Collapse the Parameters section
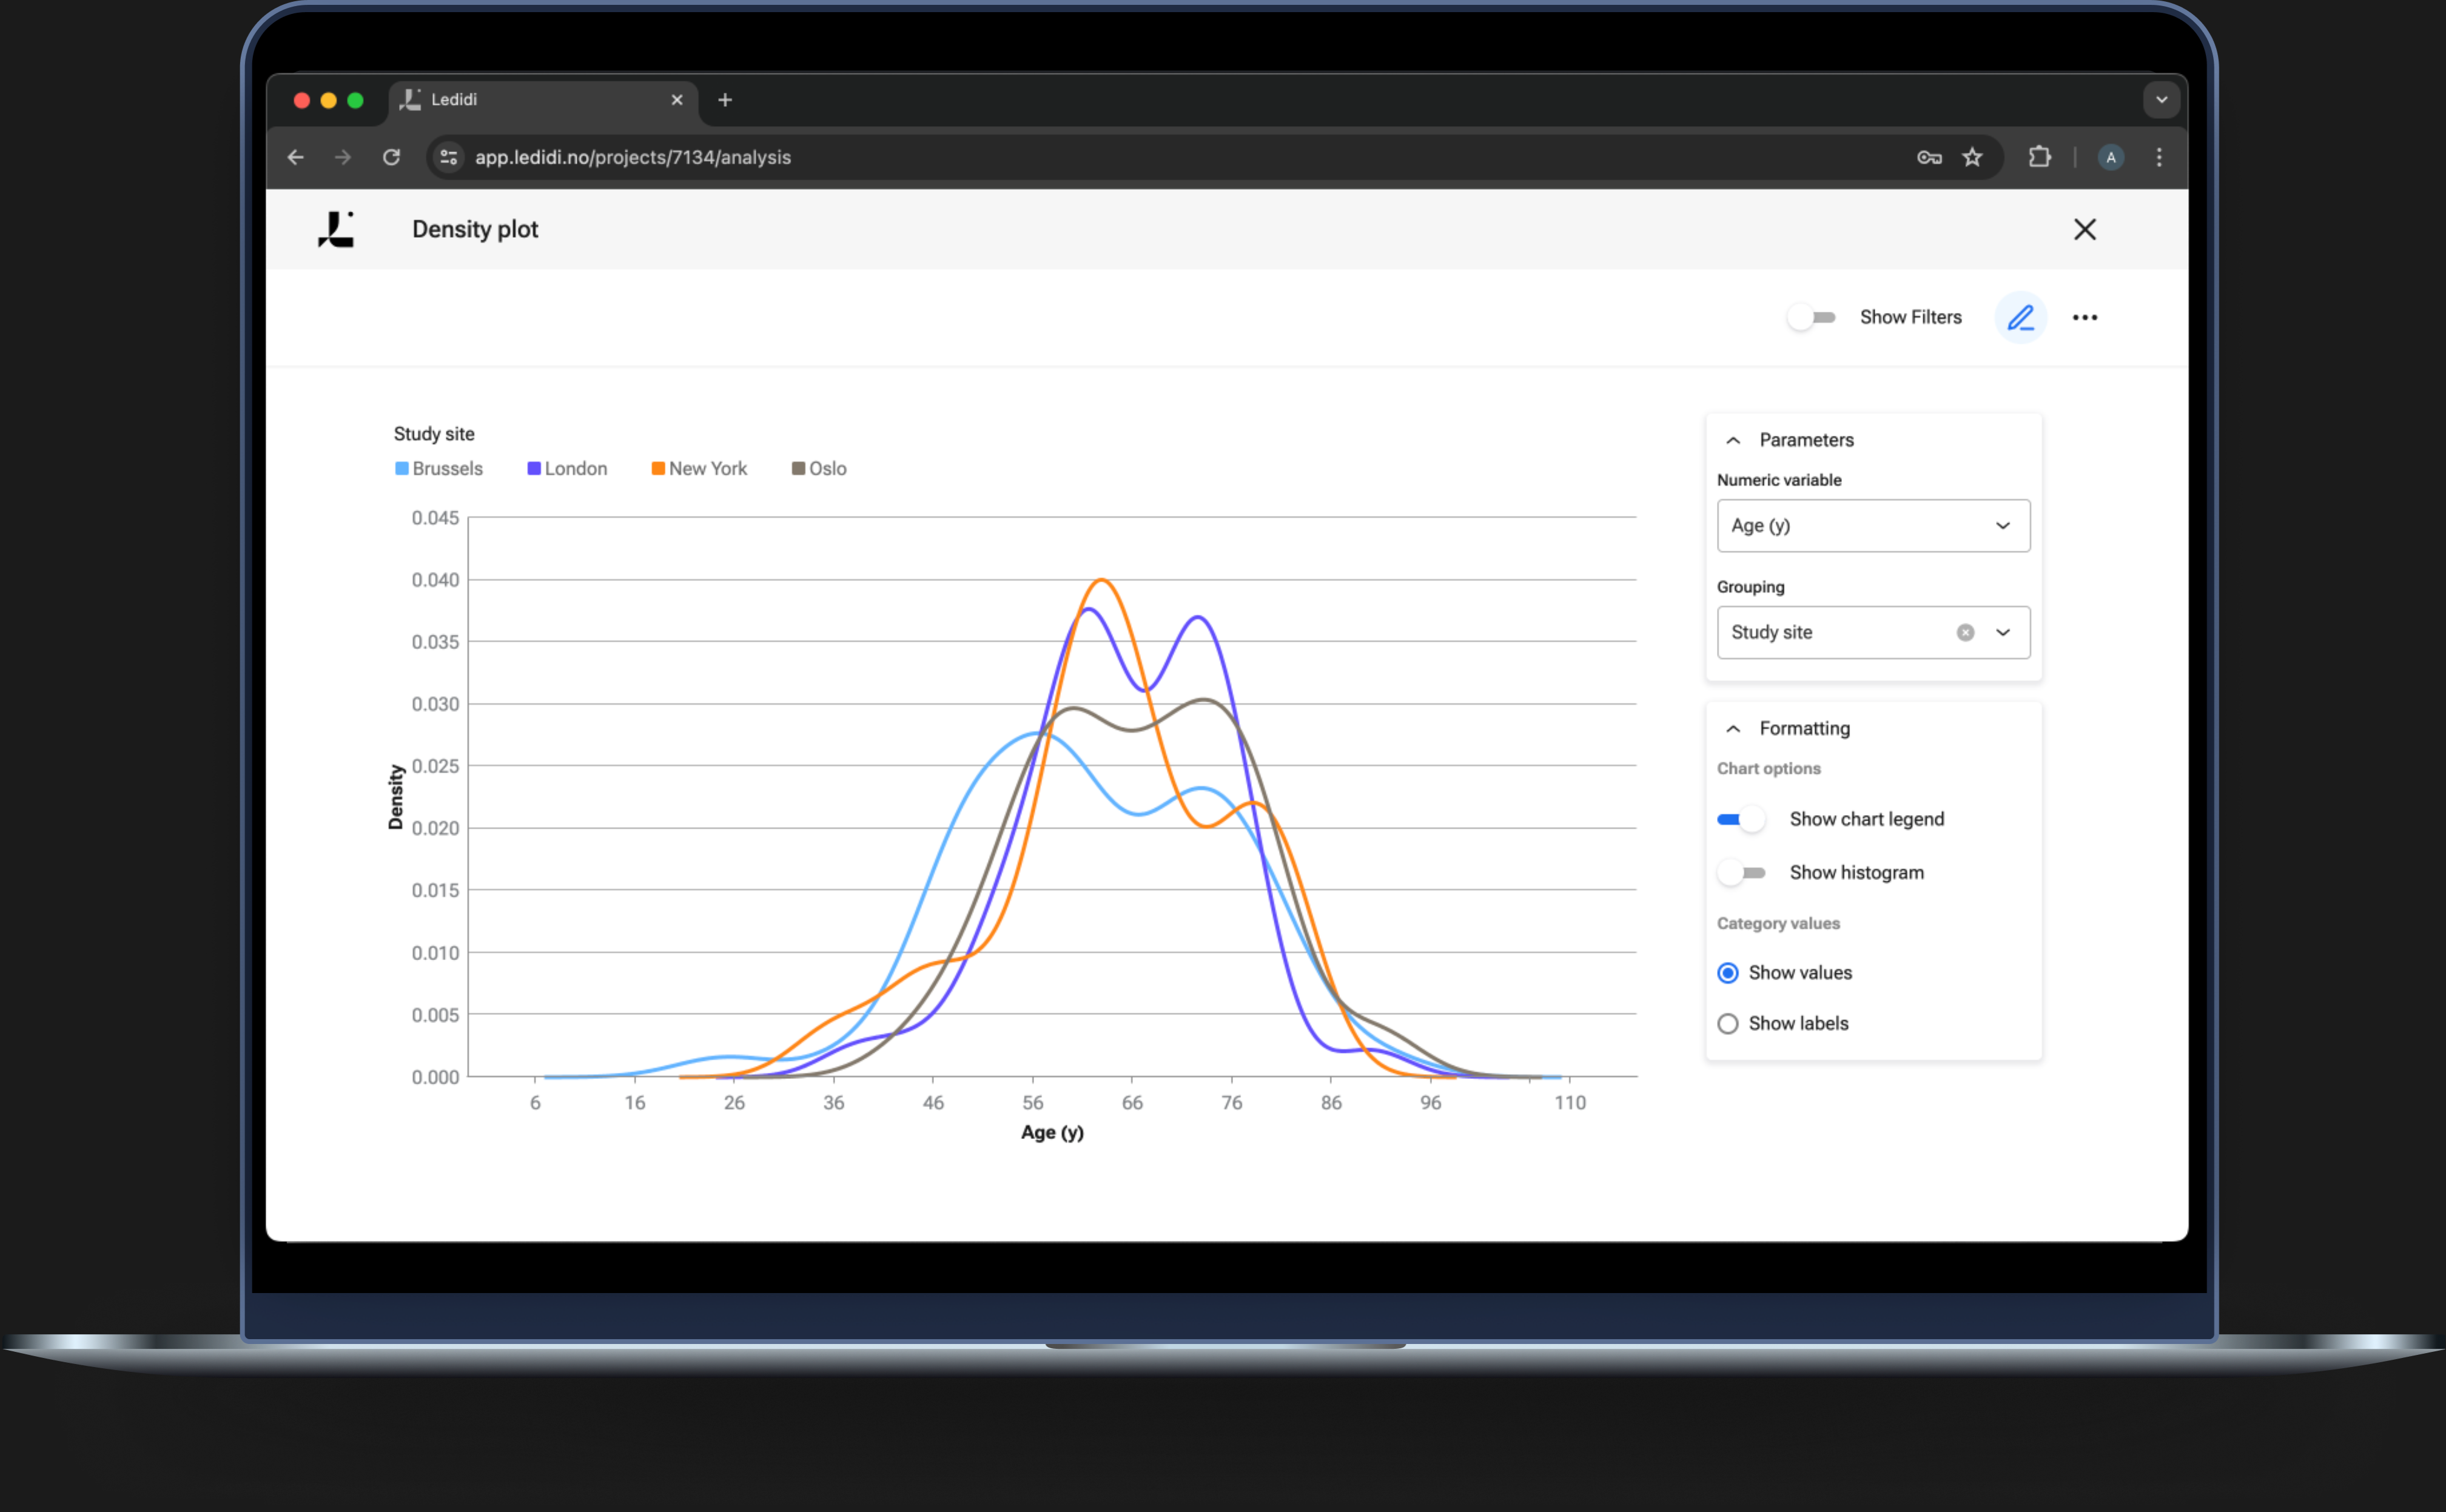The height and width of the screenshot is (1512, 2446). click(1733, 440)
